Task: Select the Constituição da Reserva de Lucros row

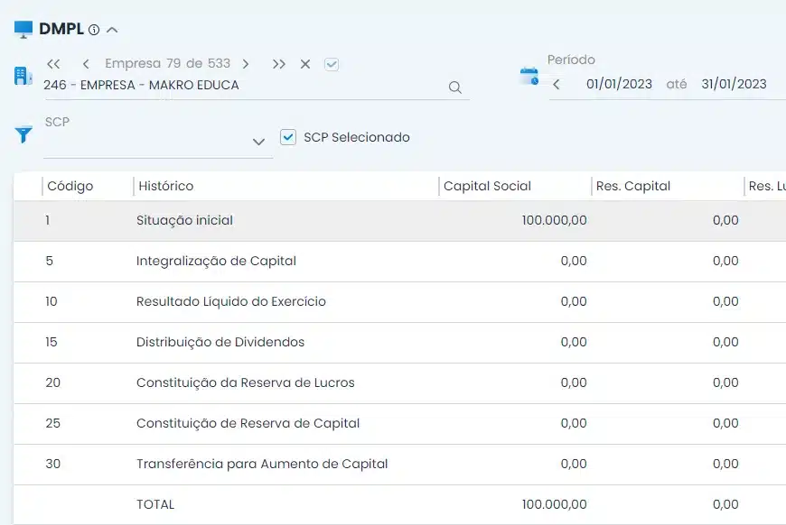Action: pos(399,382)
